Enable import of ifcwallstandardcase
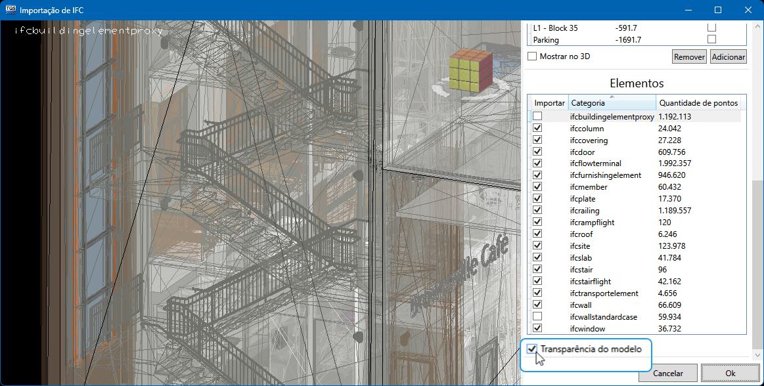This screenshot has width=764, height=386. 537,316
